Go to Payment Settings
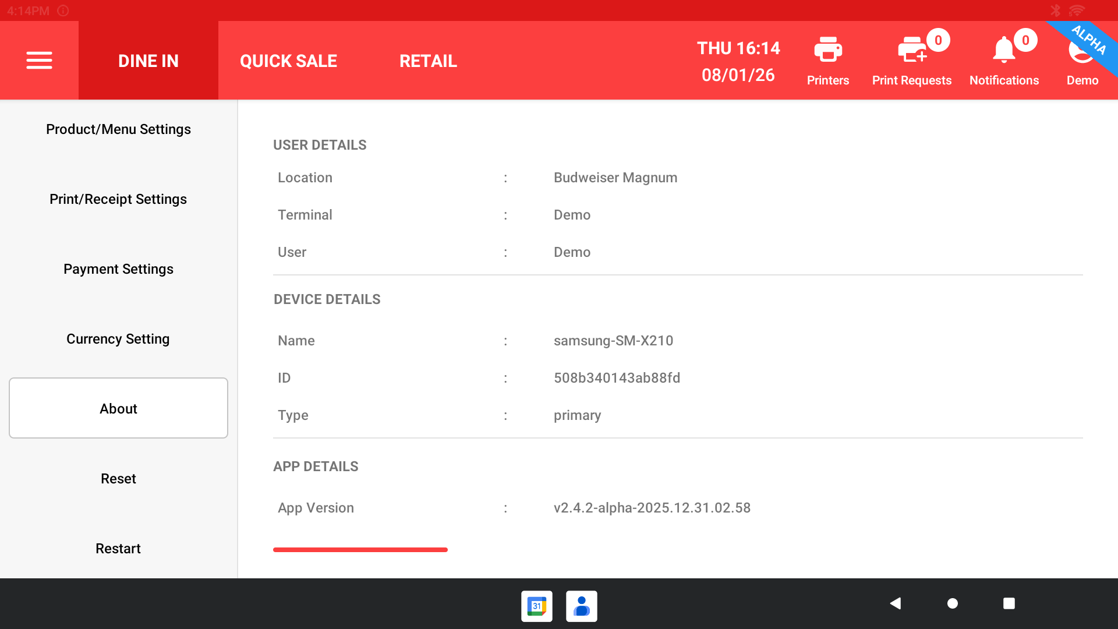Viewport: 1118px width, 629px height. [118, 269]
